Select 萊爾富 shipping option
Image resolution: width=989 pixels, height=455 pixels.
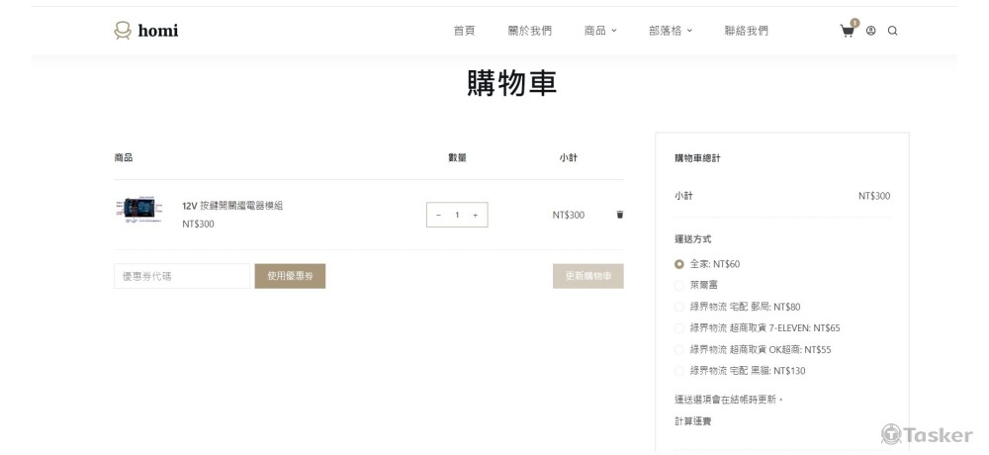tap(679, 285)
